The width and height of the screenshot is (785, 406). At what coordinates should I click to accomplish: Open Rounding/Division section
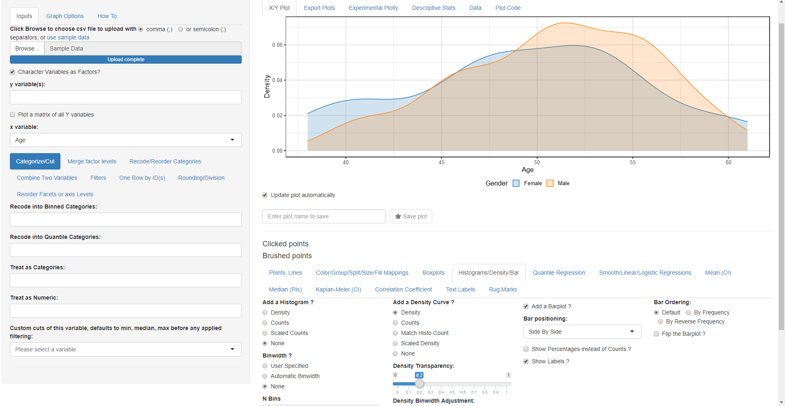click(x=201, y=178)
